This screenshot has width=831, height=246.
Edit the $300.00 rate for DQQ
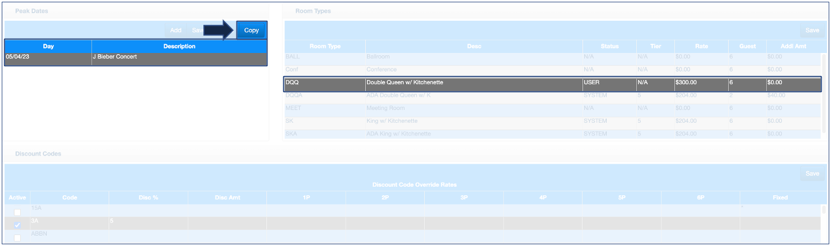pyautogui.click(x=700, y=83)
